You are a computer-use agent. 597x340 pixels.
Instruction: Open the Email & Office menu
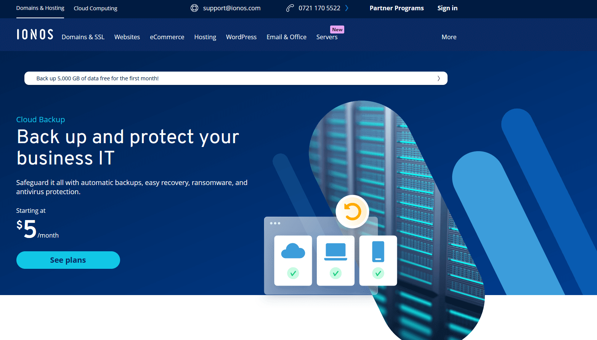[286, 37]
